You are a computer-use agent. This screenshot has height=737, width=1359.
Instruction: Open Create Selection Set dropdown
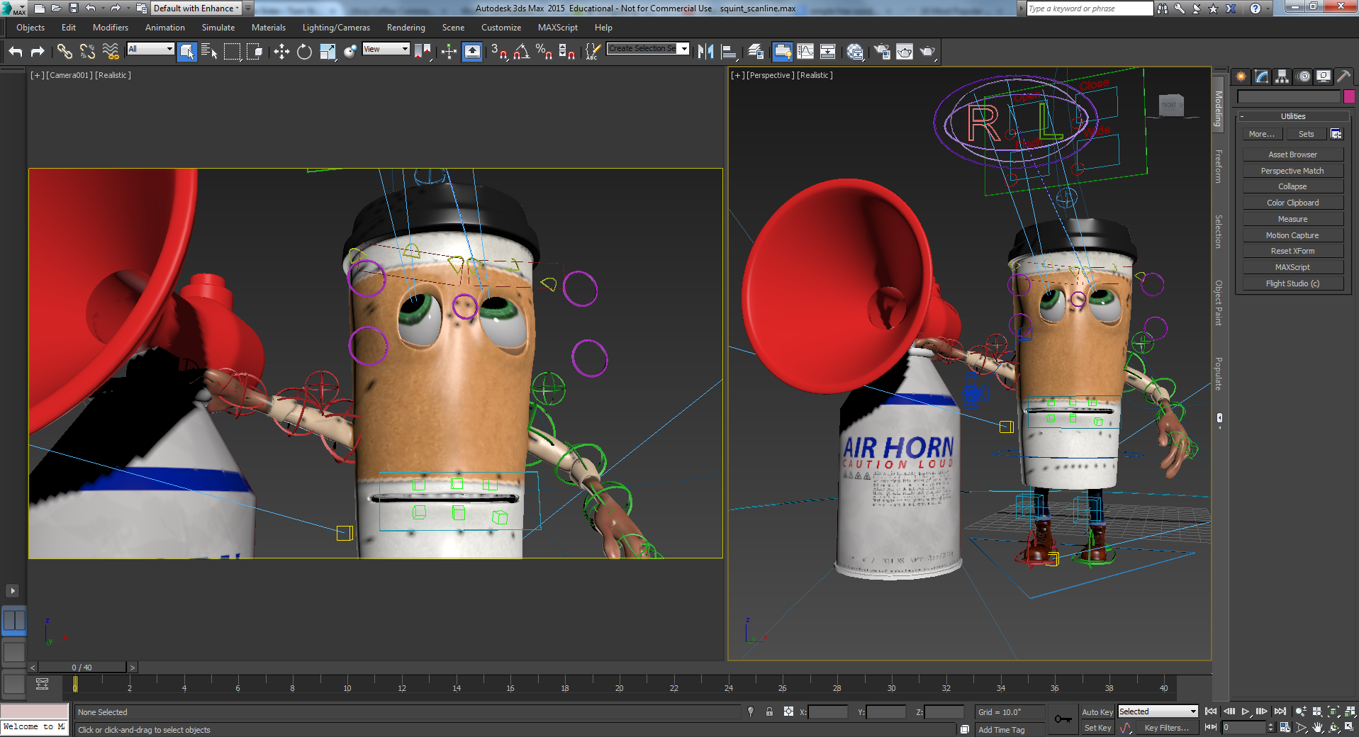(x=648, y=48)
